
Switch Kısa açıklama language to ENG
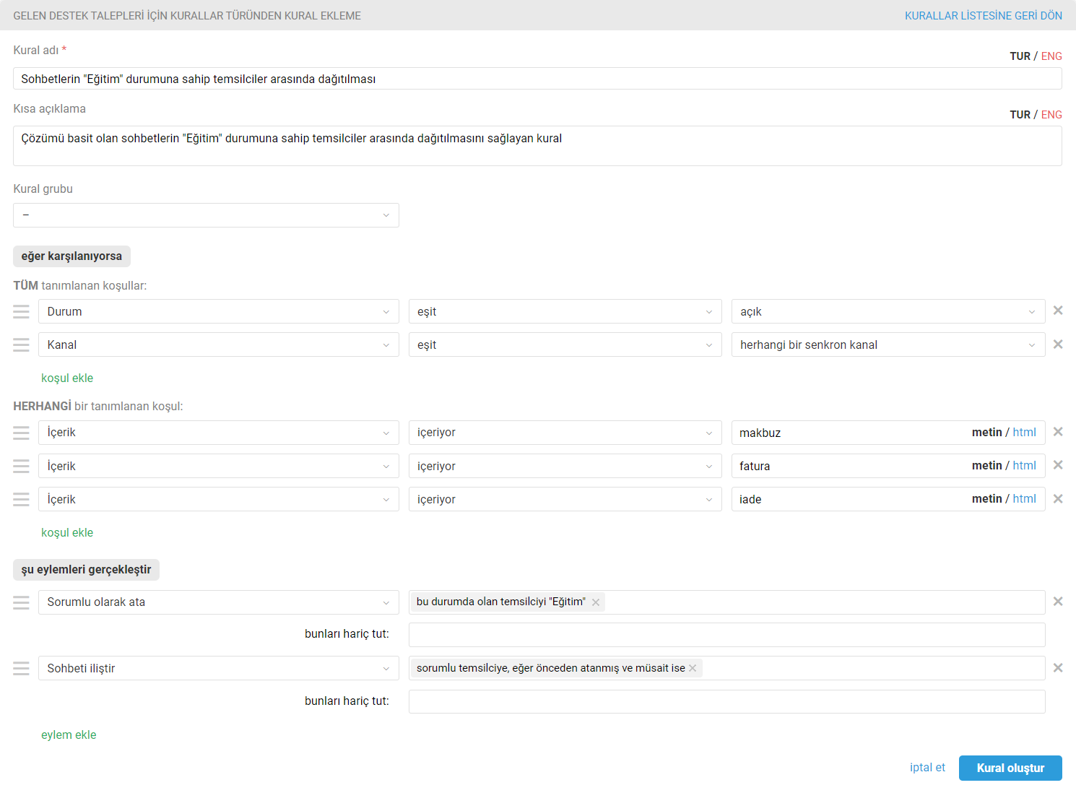1051,115
